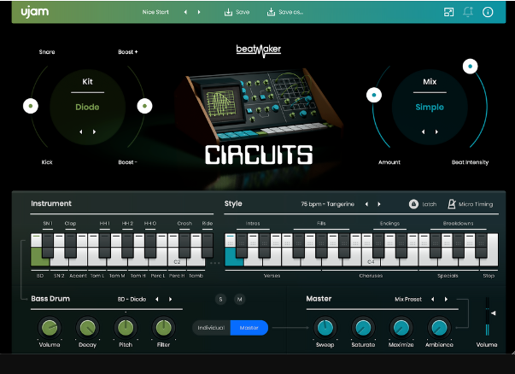Click the Diode kit name
The height and width of the screenshot is (374, 515).
tap(87, 107)
